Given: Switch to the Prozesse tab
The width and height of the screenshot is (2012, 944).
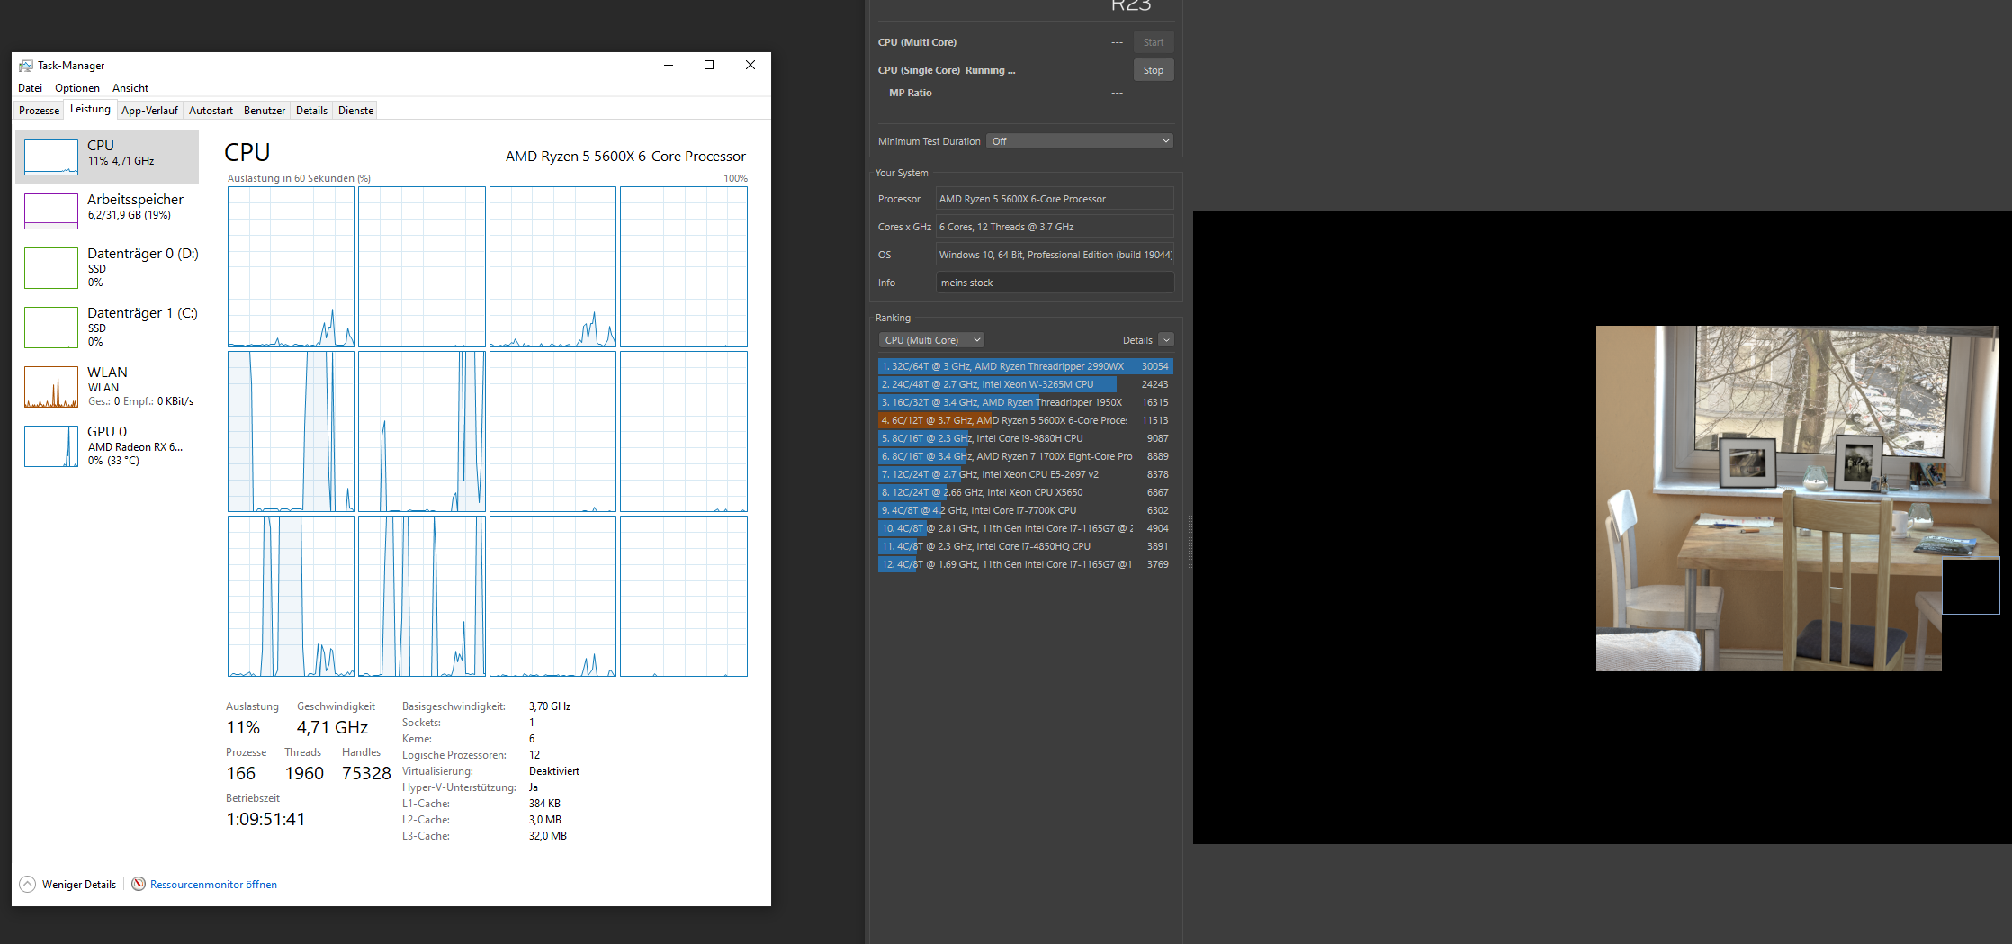Looking at the screenshot, I should [40, 111].
